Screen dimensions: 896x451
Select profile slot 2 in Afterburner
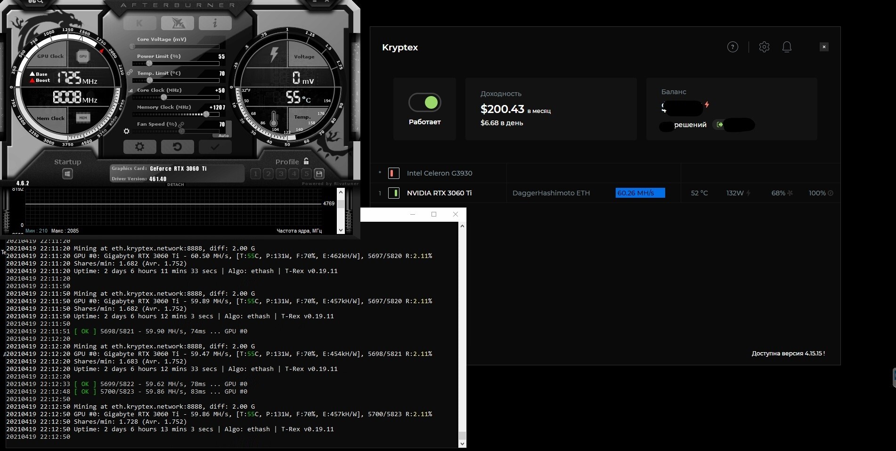(268, 174)
